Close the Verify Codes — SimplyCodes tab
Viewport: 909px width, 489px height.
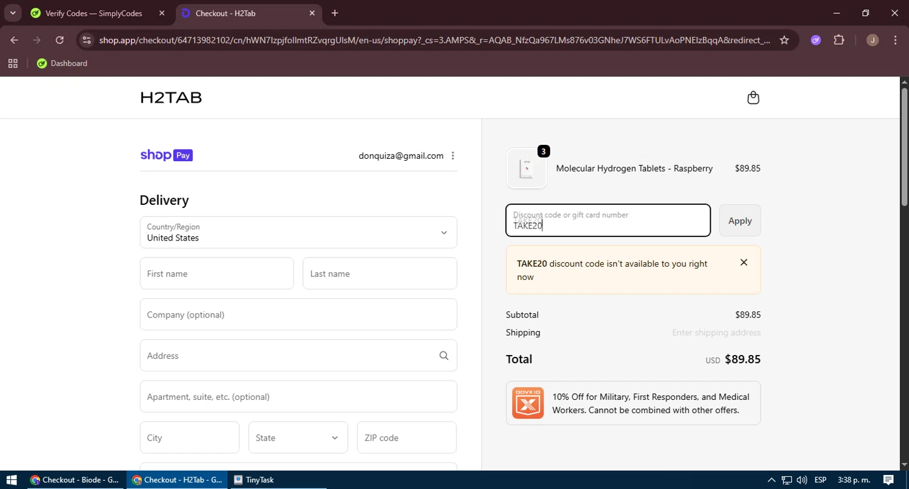tap(162, 13)
